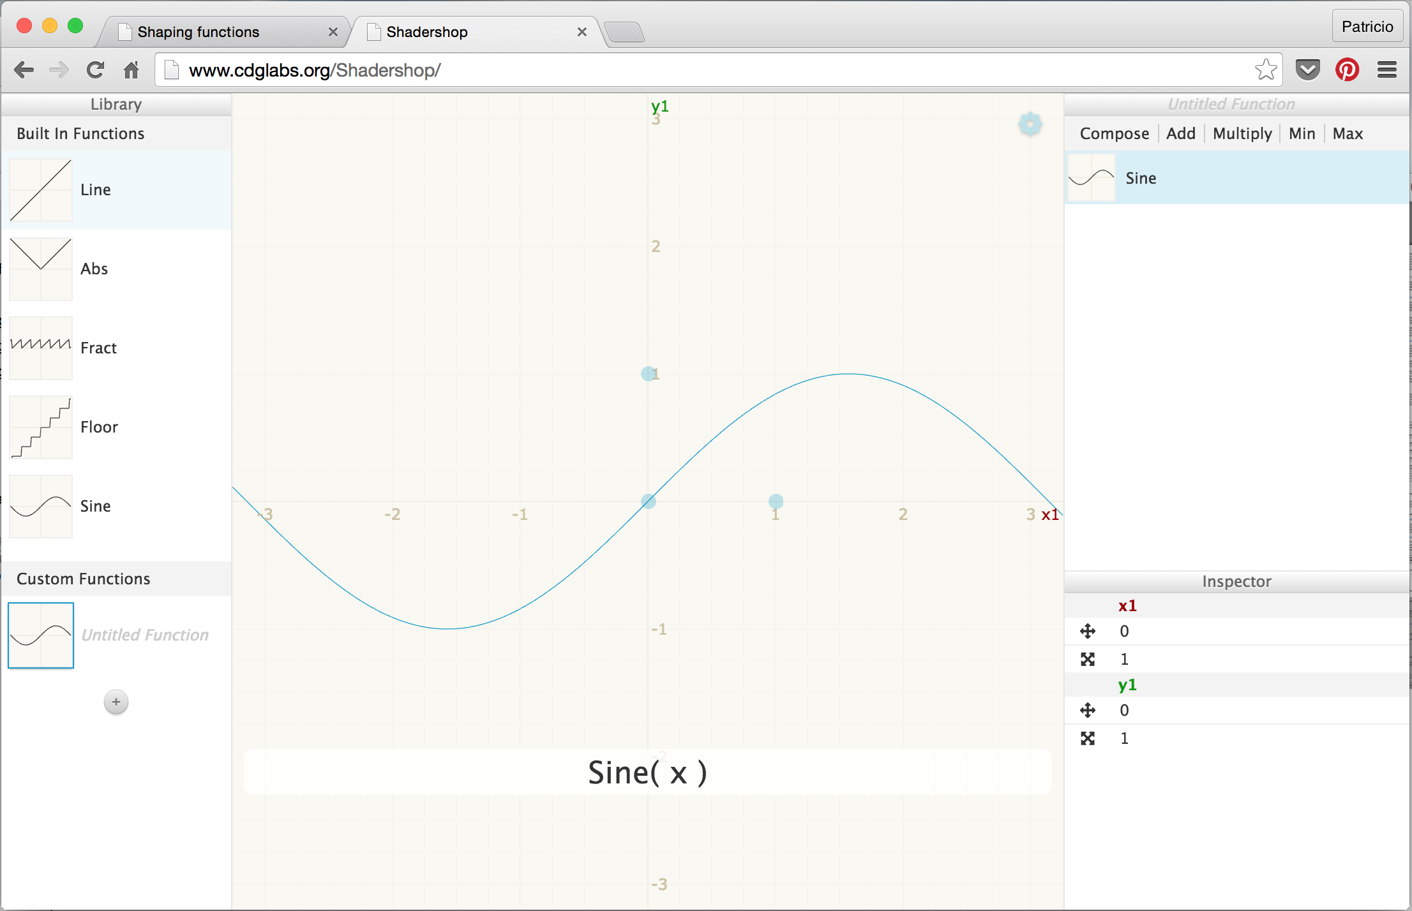This screenshot has width=1412, height=911.
Task: Click the x1 scale icon in Inspector
Action: [x=1088, y=659]
